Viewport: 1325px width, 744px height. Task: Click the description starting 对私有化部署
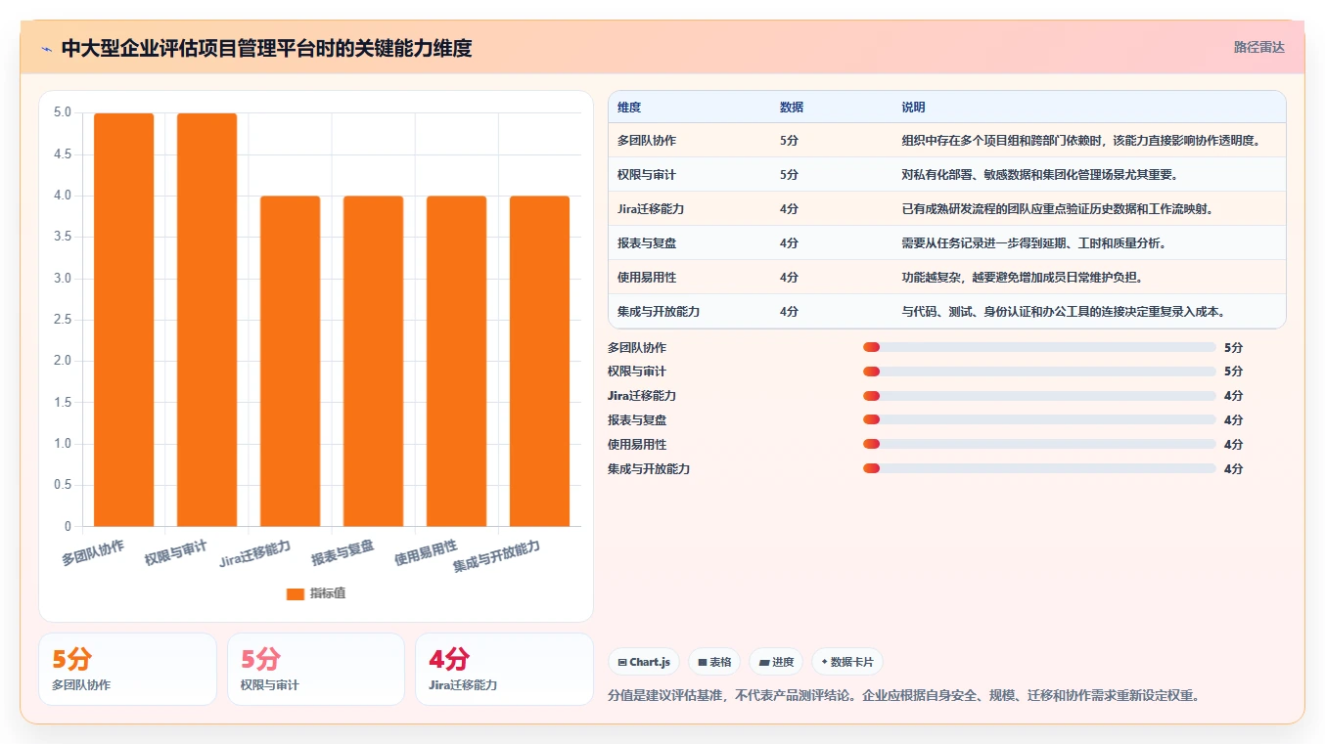[1039, 175]
